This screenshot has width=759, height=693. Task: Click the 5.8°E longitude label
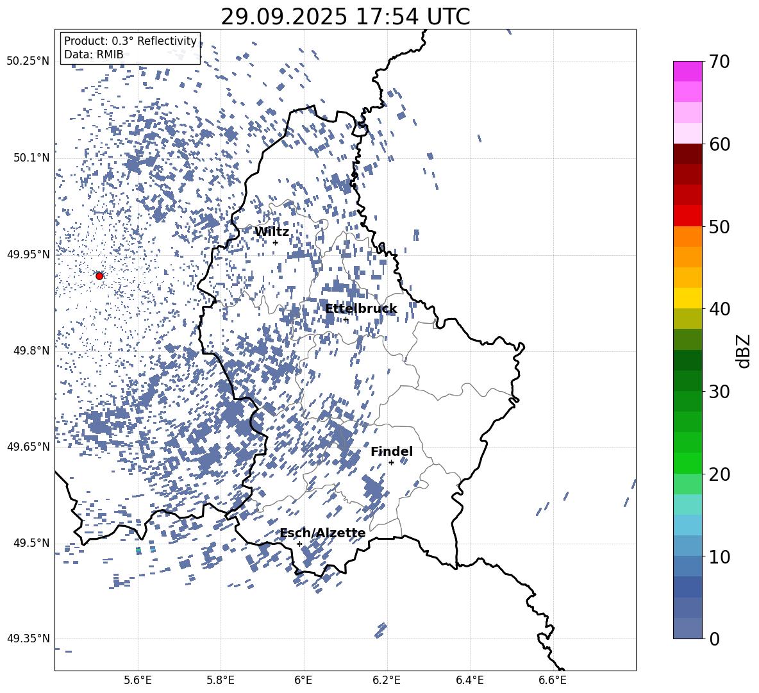point(221,680)
